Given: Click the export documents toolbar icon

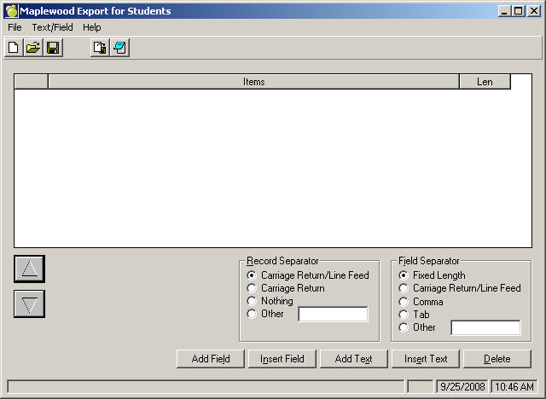Looking at the screenshot, I should click(x=100, y=48).
